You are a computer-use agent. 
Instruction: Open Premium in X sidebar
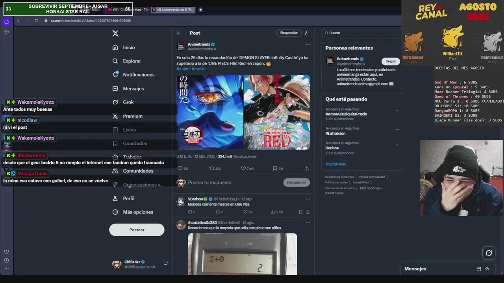[x=127, y=116]
